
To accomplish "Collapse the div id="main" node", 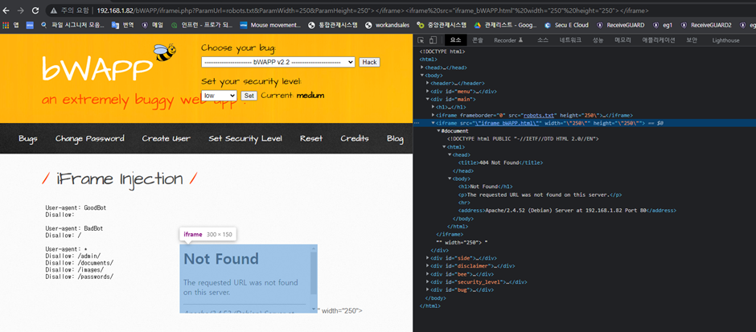I will 428,99.
